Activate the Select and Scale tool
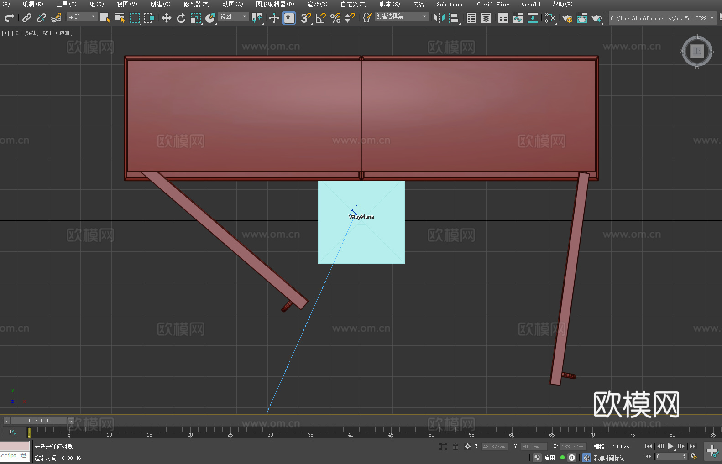Image resolution: width=722 pixels, height=464 pixels. point(196,18)
